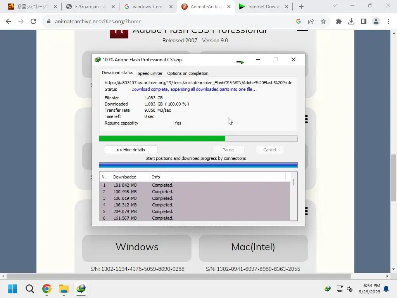Open Internet Download Manager taskbar icon
The height and width of the screenshot is (298, 397).
pos(81,289)
